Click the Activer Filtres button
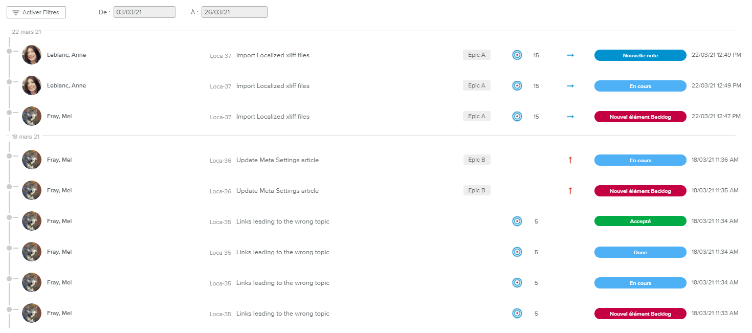 pos(36,12)
